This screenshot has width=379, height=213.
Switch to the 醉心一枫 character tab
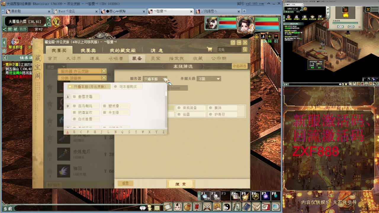point(123,11)
